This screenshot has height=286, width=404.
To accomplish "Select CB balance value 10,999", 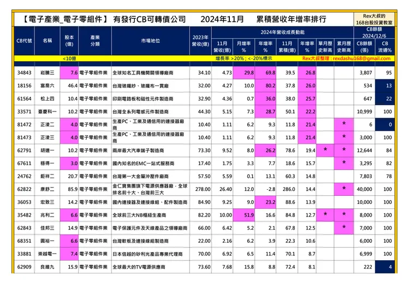I will (x=364, y=112).
